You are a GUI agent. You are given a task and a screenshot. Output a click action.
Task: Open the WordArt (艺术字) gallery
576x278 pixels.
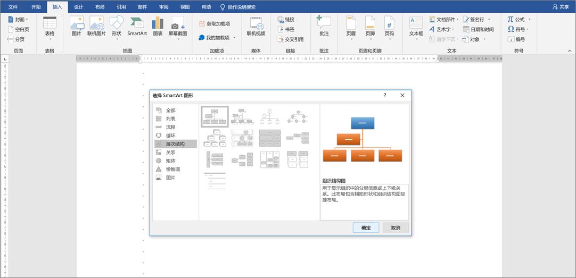coord(442,29)
